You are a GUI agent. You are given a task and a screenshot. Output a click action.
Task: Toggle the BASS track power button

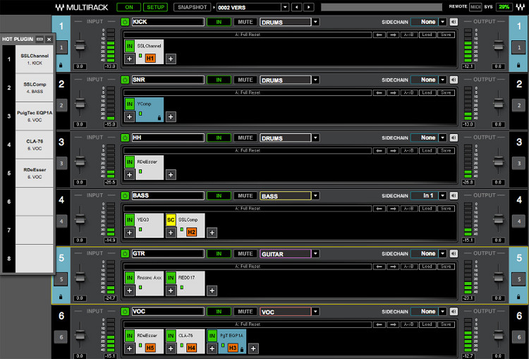coord(125,195)
